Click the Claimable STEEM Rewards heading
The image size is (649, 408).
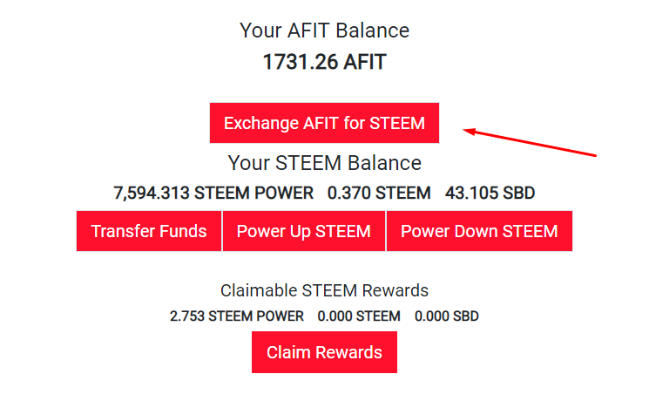click(324, 290)
